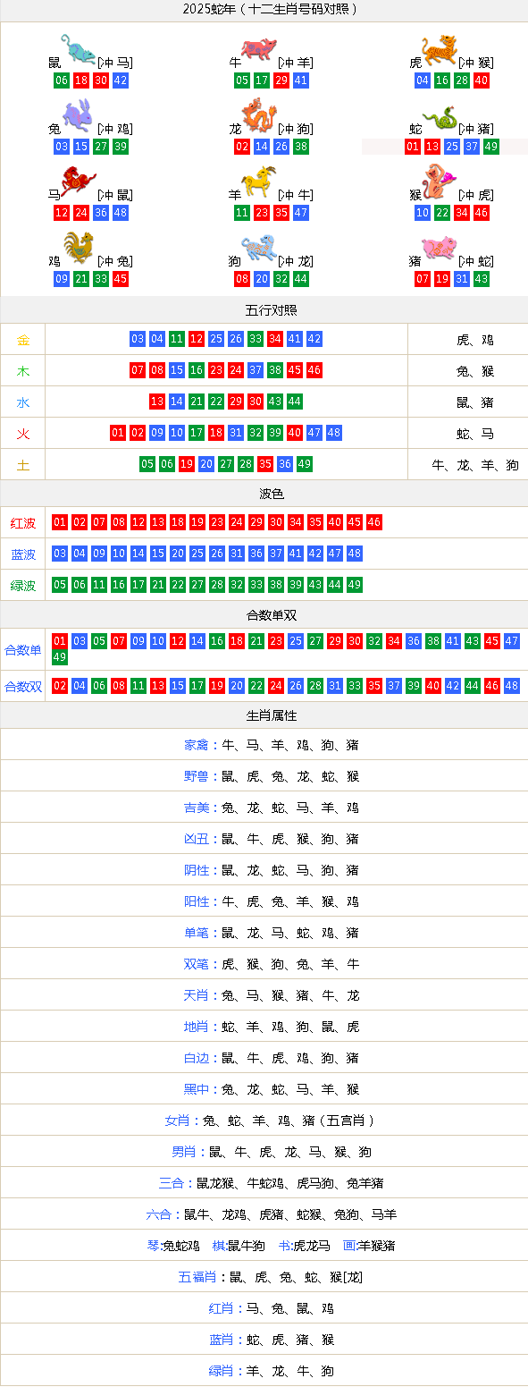Click the 合数单 row label

23,650
